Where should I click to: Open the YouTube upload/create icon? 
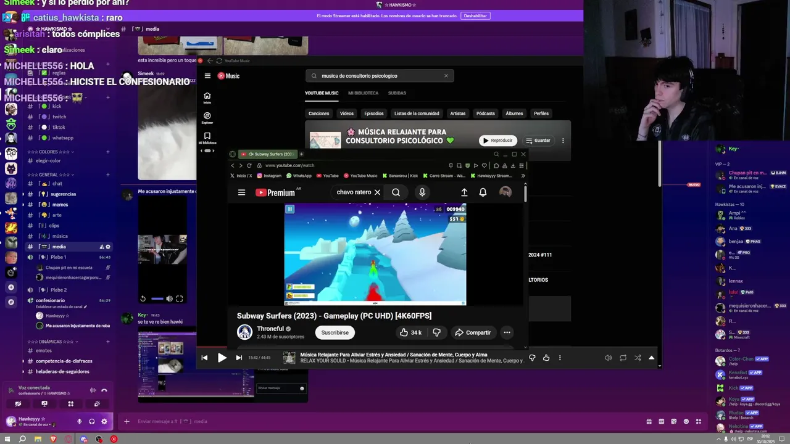click(464, 192)
